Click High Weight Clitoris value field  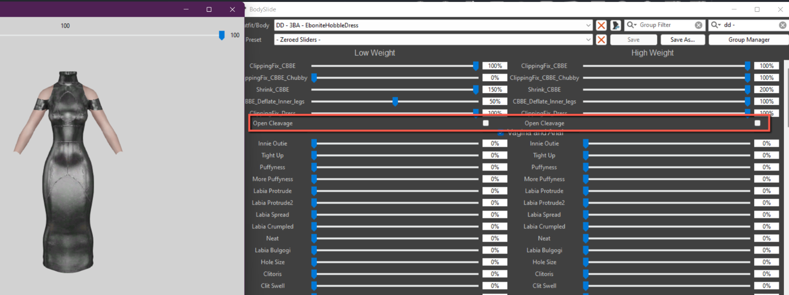767,274
